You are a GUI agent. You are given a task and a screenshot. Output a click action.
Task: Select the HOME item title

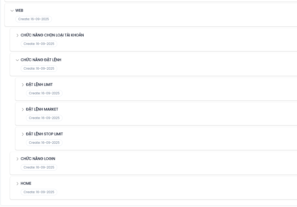[26, 183]
